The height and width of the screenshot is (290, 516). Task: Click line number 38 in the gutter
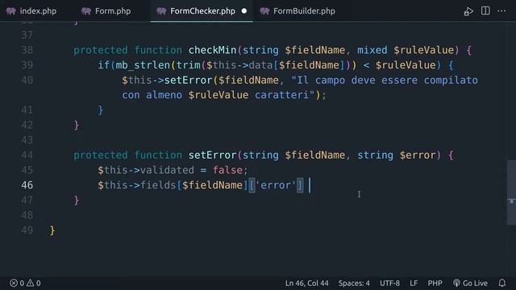pos(27,50)
